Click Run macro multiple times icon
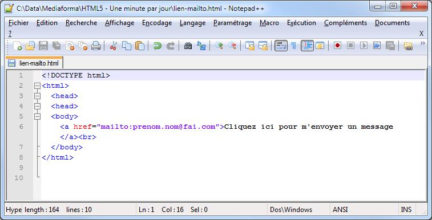 pyautogui.click(x=377, y=46)
